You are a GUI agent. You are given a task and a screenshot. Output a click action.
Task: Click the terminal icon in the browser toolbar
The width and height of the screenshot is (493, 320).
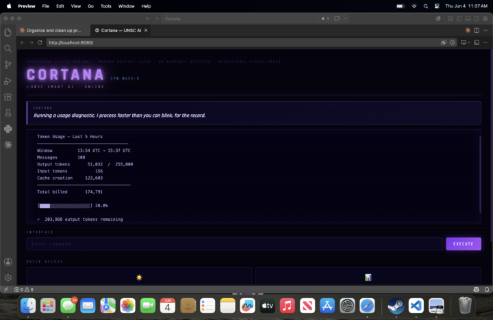477,42
